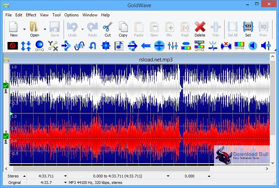Image resolution: width=279 pixels, height=188 pixels.
Task: Click the Cut scissors icon
Action: point(108,27)
